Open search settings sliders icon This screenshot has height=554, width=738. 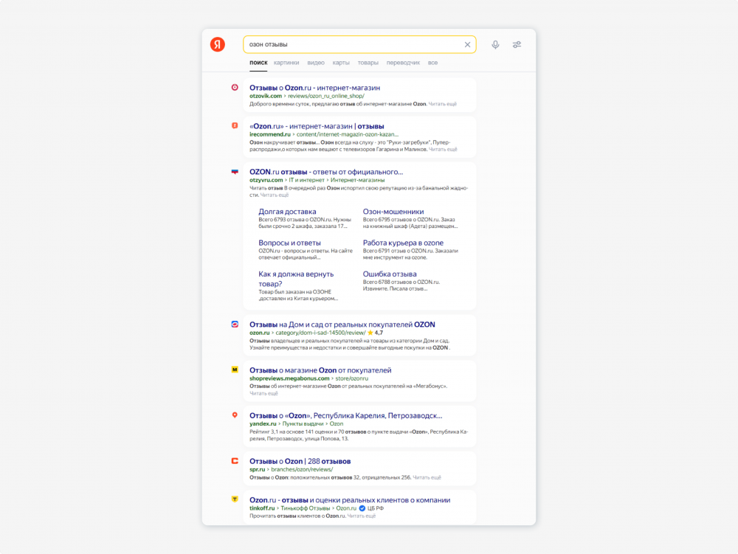[517, 45]
